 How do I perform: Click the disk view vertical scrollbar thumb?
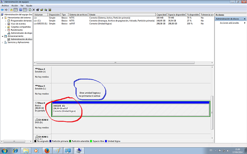pyautogui.click(x=212, y=113)
